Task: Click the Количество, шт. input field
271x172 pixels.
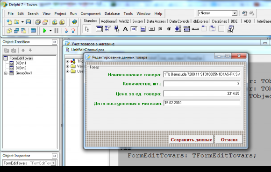Action: [202, 84]
